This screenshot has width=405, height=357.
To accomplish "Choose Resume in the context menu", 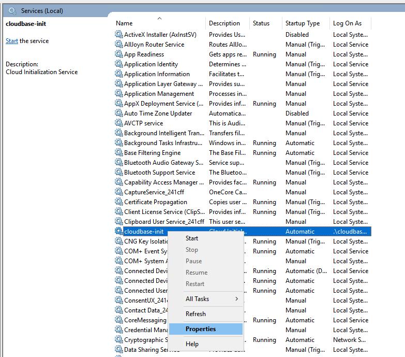I will (206, 273).
